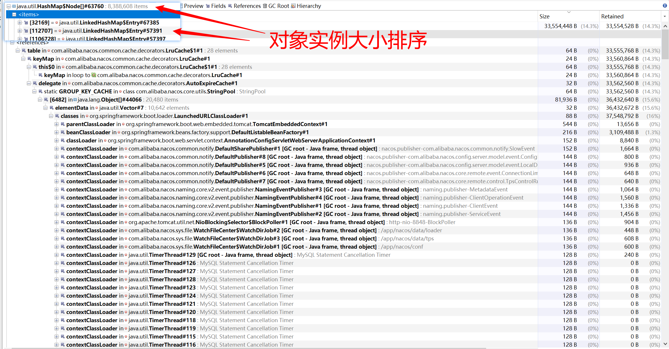This screenshot has height=349, width=669.
Task: Switch to the Hierarchy view
Action: [309, 6]
